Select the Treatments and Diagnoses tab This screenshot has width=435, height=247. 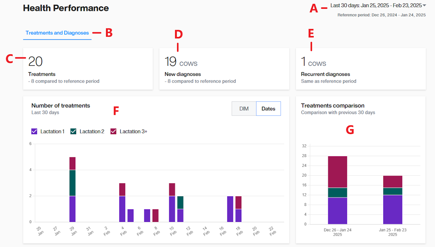click(x=57, y=33)
